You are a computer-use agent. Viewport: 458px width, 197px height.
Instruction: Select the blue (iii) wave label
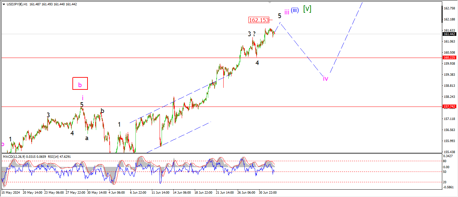pyautogui.click(x=295, y=10)
